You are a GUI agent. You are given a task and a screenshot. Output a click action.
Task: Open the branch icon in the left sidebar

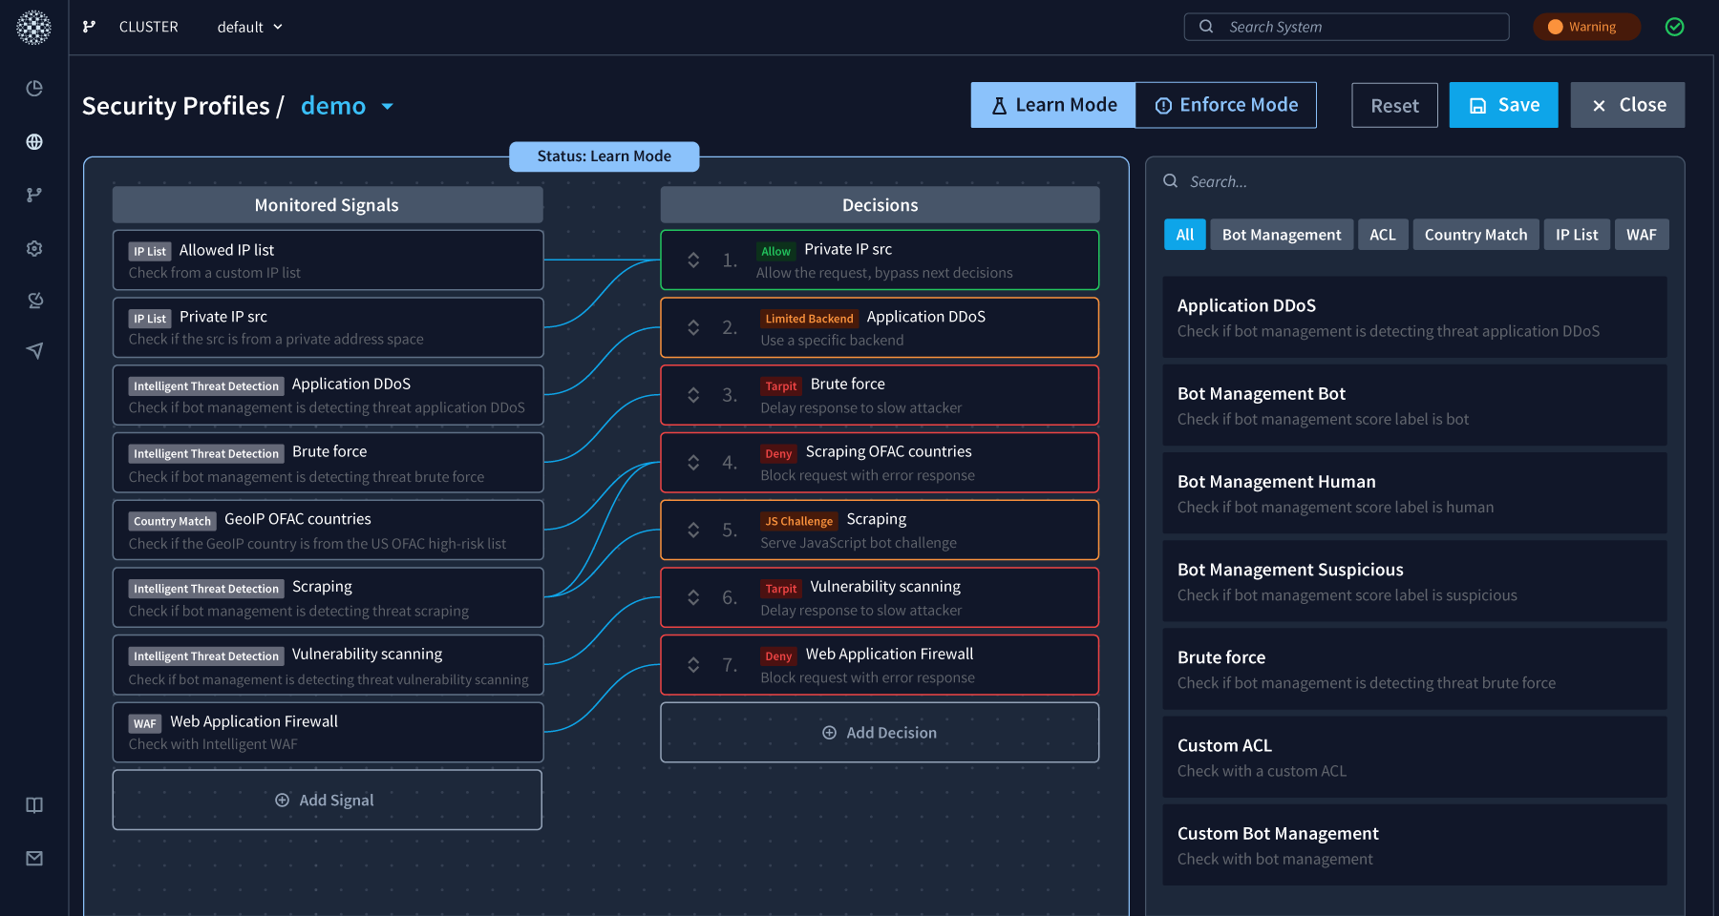click(34, 195)
